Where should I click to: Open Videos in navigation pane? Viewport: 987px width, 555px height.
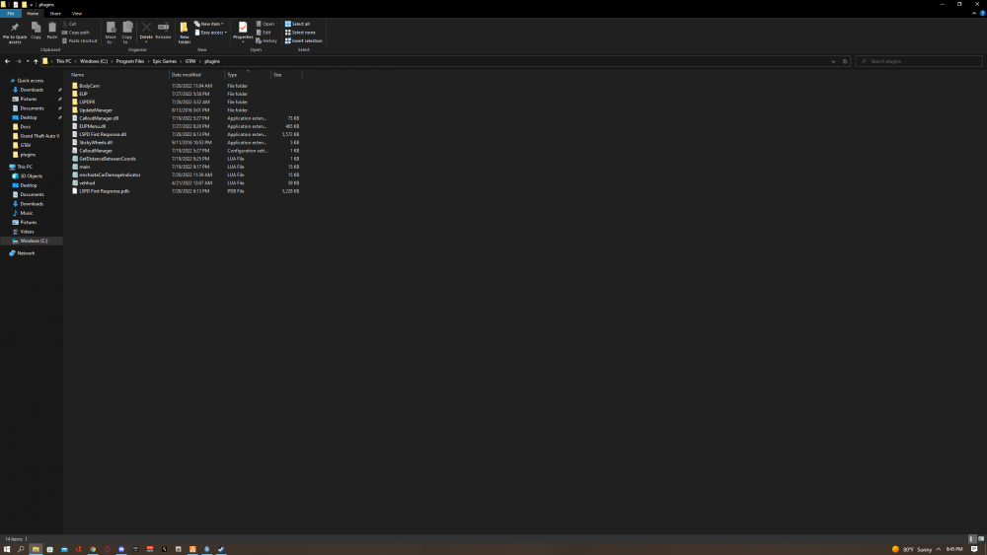pos(27,232)
